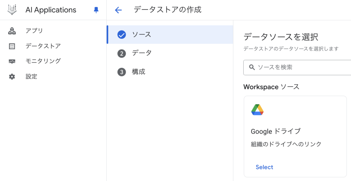The image size is (351, 181).
Task: Click the AI Applications logo icon
Action: pyautogui.click(x=12, y=10)
